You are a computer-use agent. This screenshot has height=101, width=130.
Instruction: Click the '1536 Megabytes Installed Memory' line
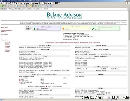click(85, 58)
